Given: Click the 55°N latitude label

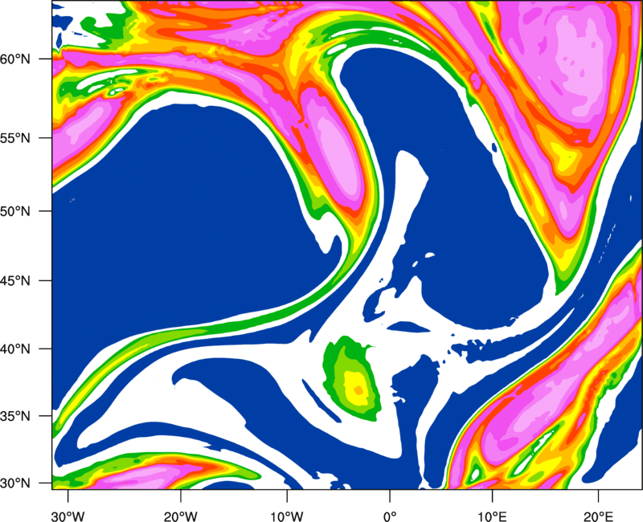Looking at the screenshot, I should [15, 137].
